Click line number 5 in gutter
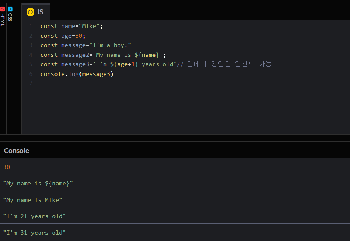The height and width of the screenshot is (241, 350). point(31,64)
